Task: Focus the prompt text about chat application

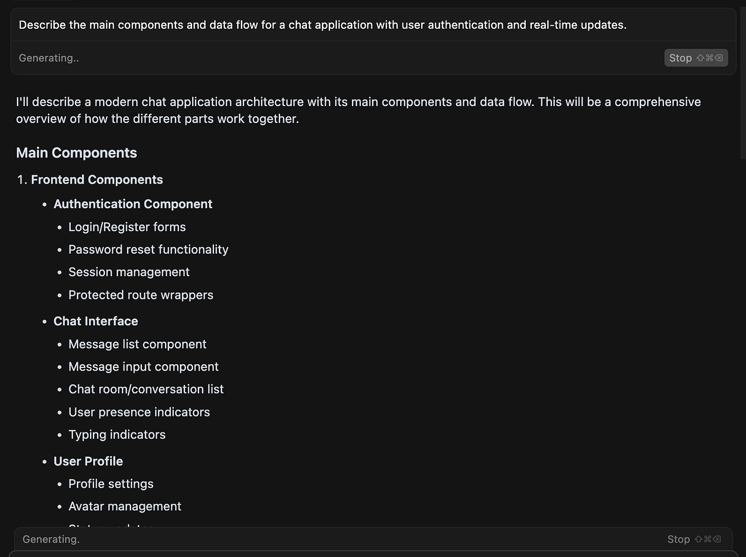Action: pyautogui.click(x=323, y=25)
